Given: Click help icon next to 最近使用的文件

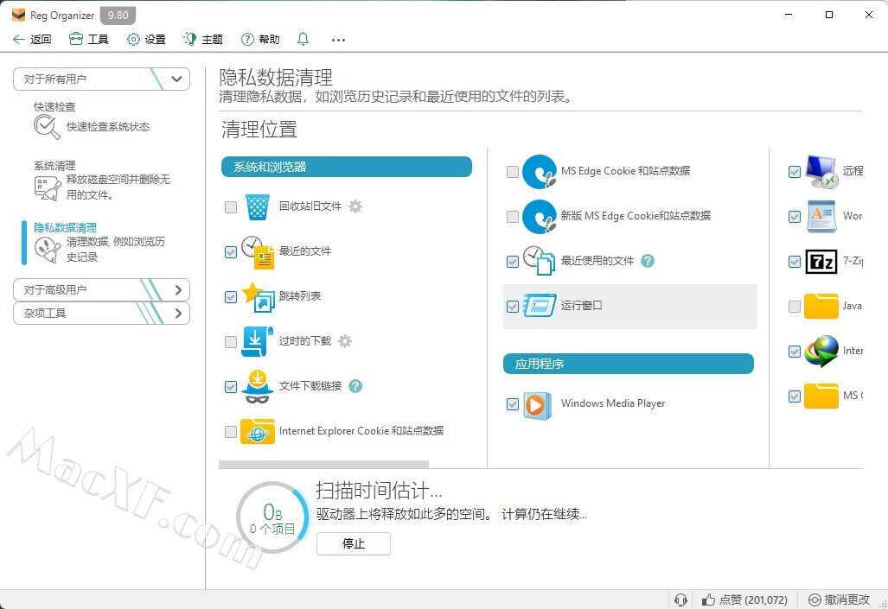Looking at the screenshot, I should coord(648,260).
